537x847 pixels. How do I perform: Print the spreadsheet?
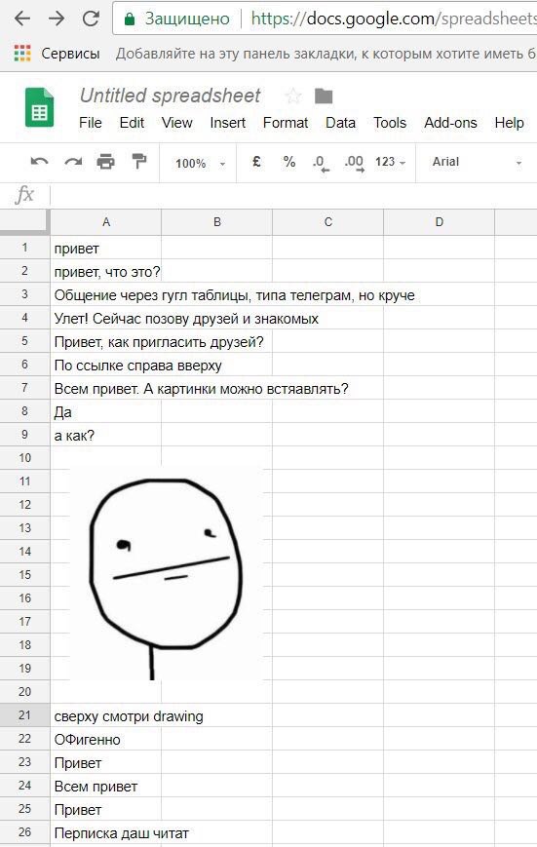(106, 162)
